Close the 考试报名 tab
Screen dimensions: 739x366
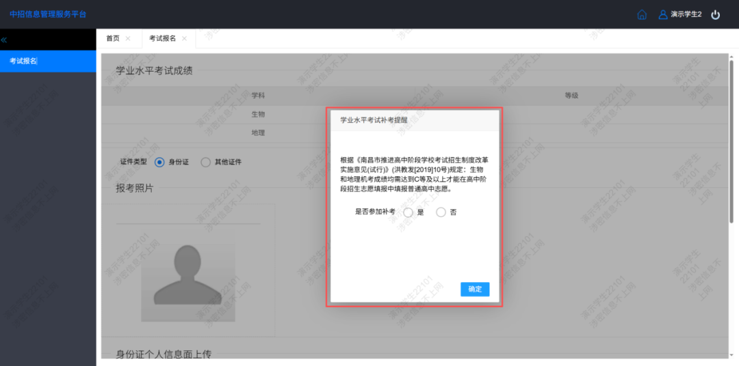(184, 39)
